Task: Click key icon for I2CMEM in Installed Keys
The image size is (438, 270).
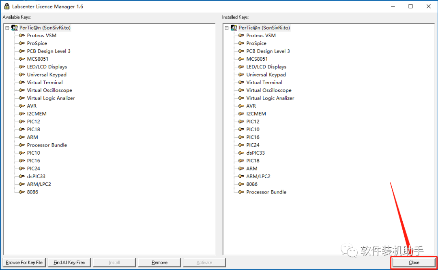Action: [x=241, y=113]
